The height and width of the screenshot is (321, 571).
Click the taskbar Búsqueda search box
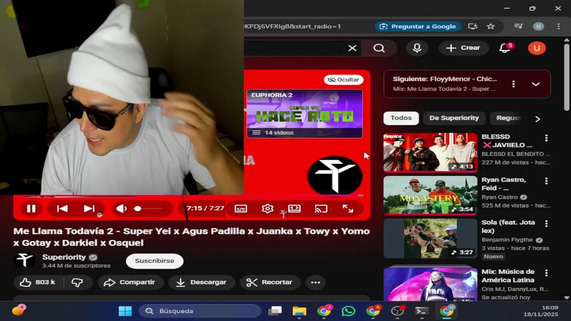pyautogui.click(x=200, y=311)
